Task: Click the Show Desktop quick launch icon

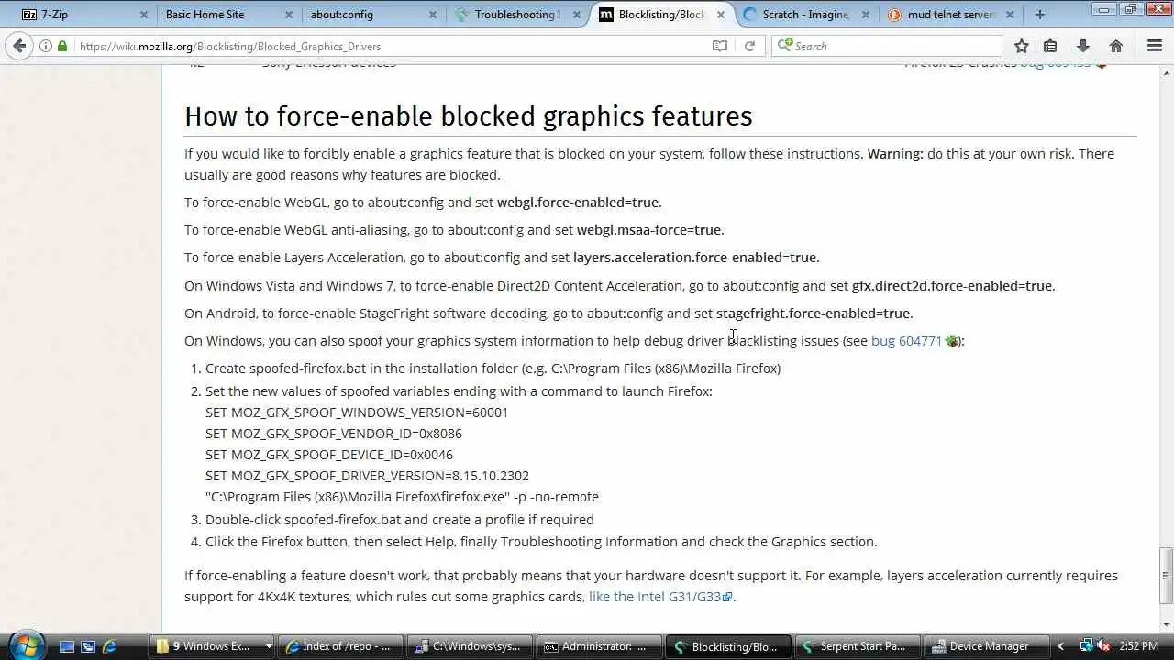Action: click(67, 646)
